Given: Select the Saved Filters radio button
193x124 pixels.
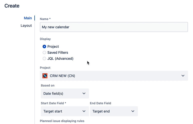Looking at the screenshot, I should coord(44,52).
